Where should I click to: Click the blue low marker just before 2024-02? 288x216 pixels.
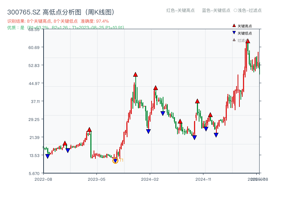click(148, 131)
